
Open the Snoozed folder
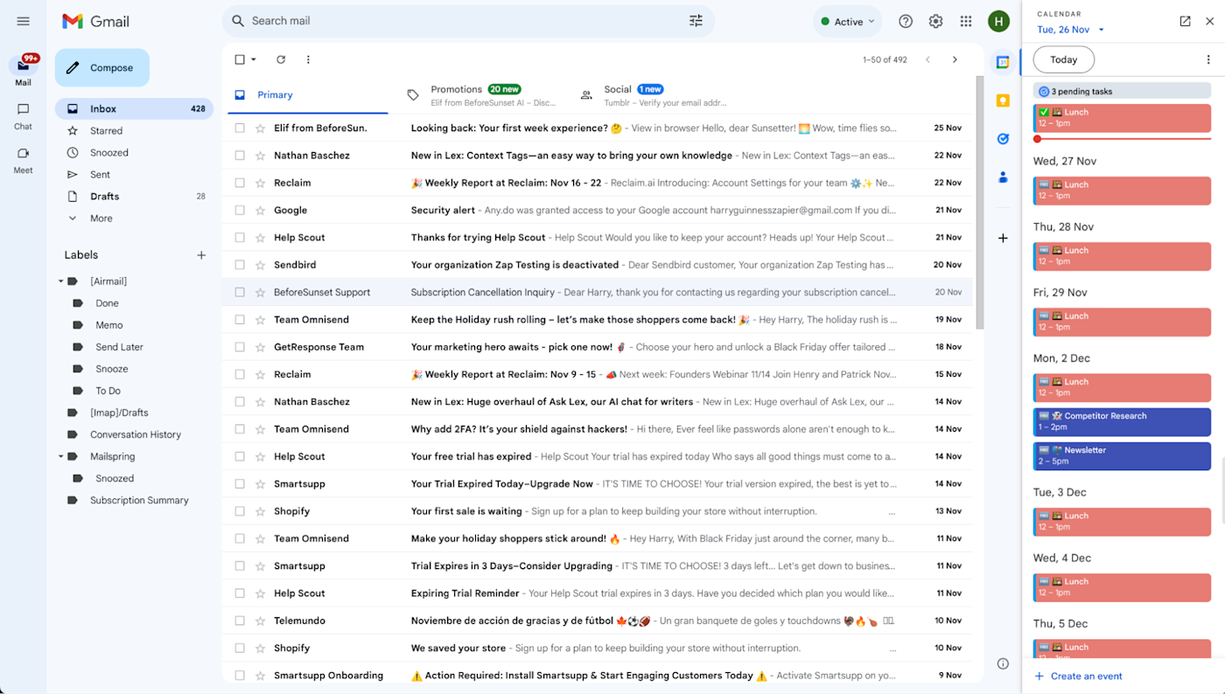click(134, 153)
